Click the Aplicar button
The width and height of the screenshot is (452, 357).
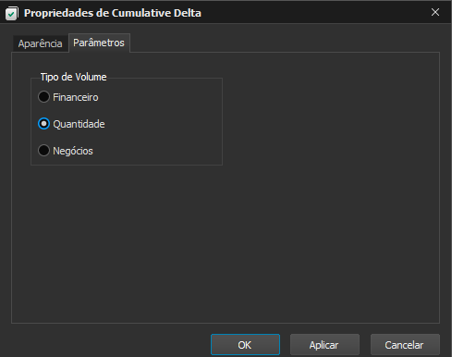324,345
